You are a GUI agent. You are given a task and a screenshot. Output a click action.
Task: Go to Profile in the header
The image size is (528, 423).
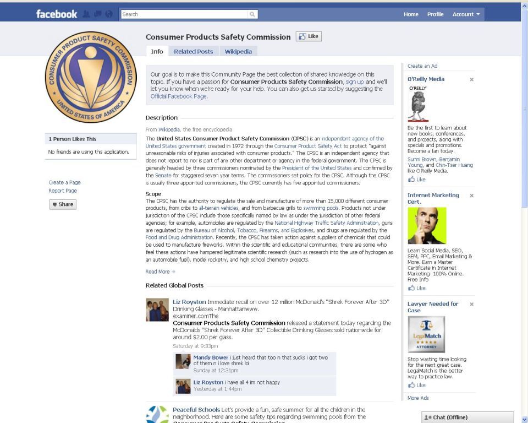point(436,14)
